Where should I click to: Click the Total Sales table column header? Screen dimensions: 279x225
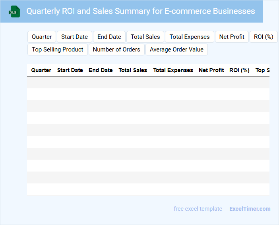133,70
